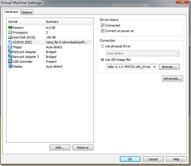Click the Browse... button

169,67
